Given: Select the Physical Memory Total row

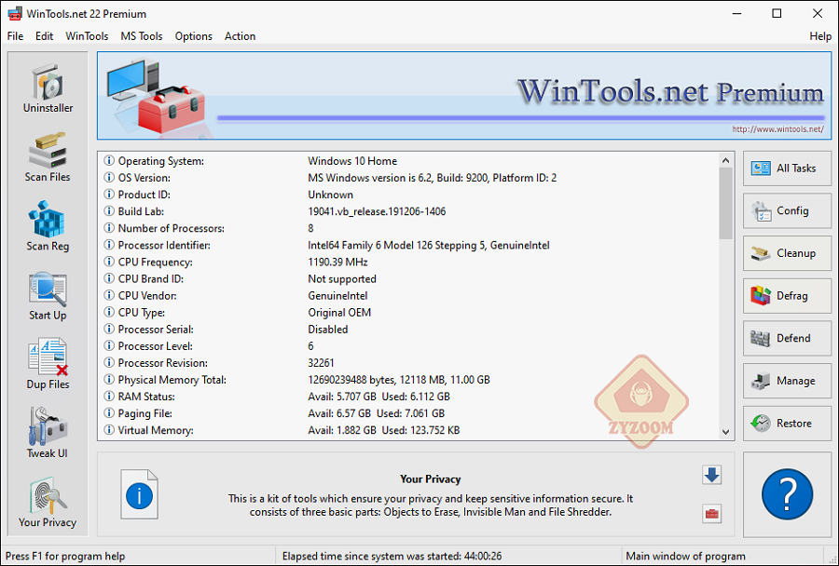Looking at the screenshot, I should [x=408, y=380].
